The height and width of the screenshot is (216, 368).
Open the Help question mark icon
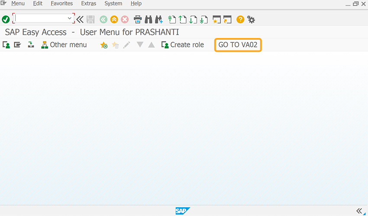240,19
